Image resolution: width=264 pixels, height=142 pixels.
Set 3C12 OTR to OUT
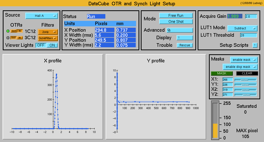[x=14, y=38]
